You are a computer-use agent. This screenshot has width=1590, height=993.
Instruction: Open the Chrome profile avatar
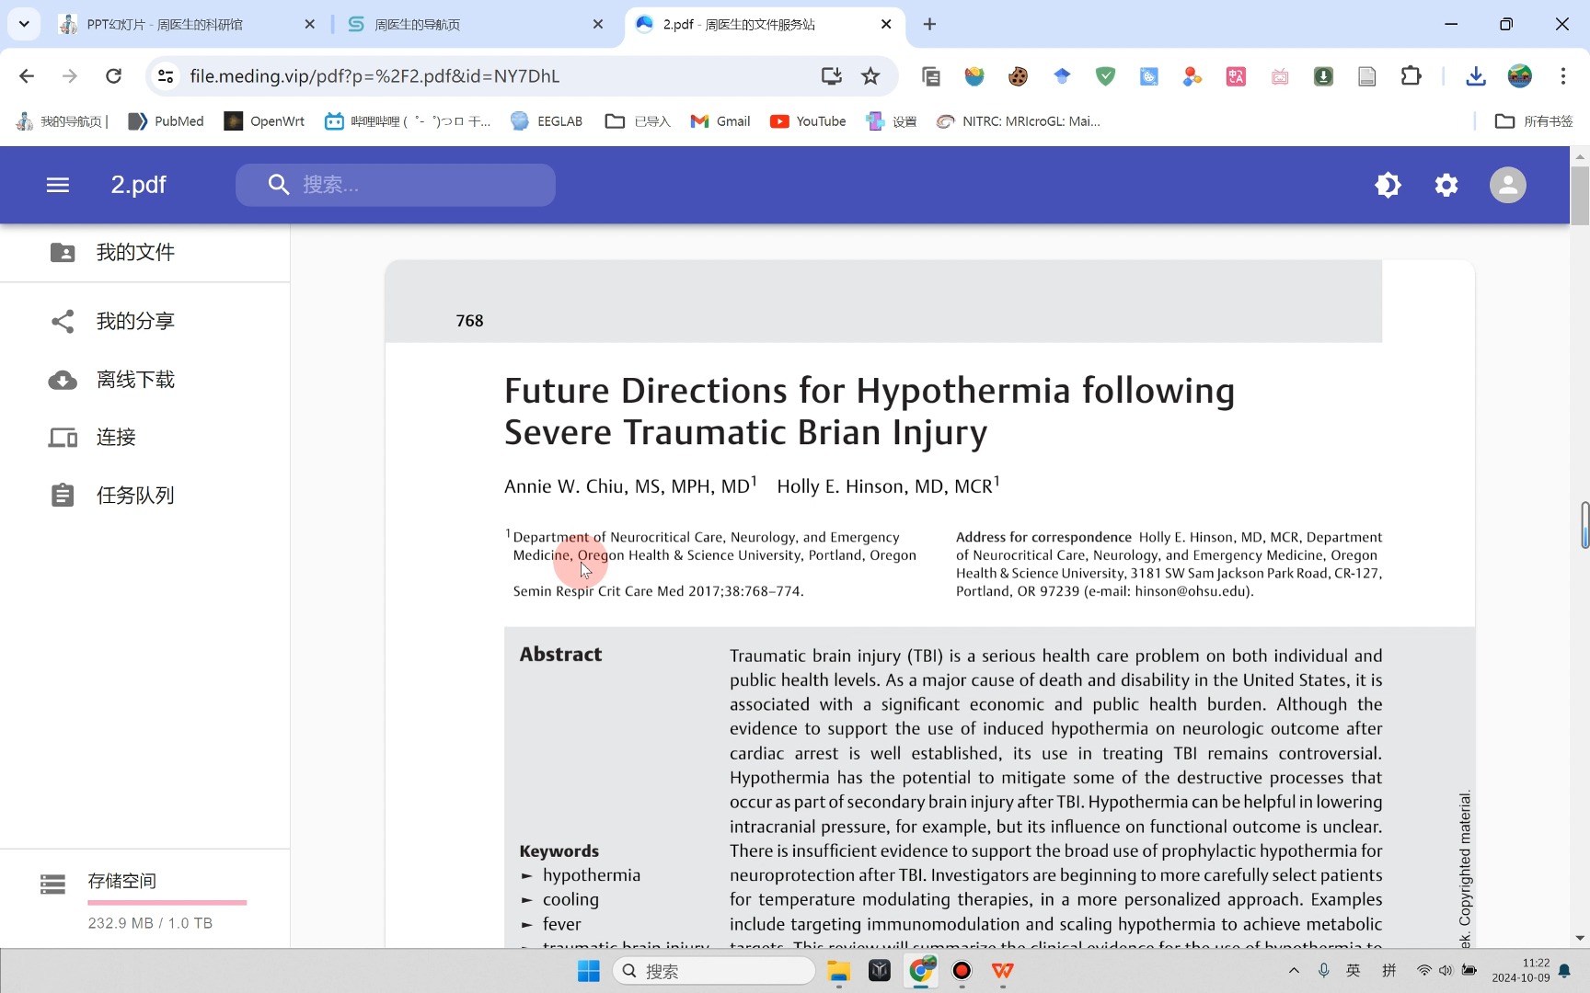1520,76
